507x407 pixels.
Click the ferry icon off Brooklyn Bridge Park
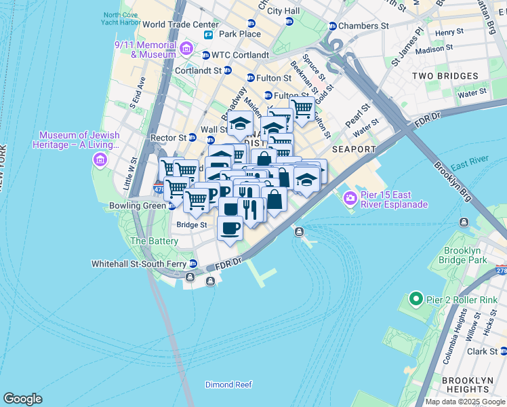click(464, 222)
